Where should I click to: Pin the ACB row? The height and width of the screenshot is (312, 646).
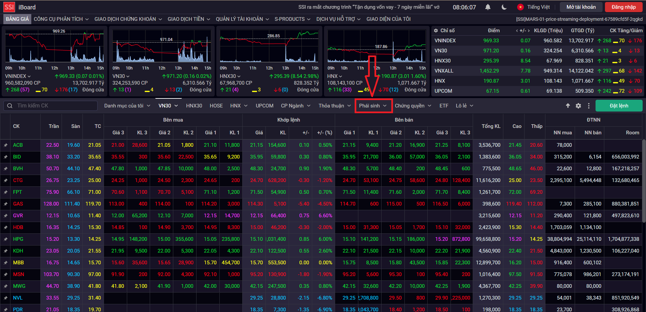5,145
